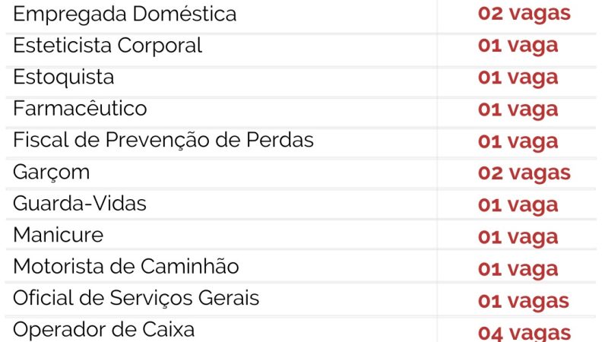Image resolution: width=608 pixels, height=342 pixels.
Task: Select the Esteticista Corporal row label
Action: tap(107, 46)
